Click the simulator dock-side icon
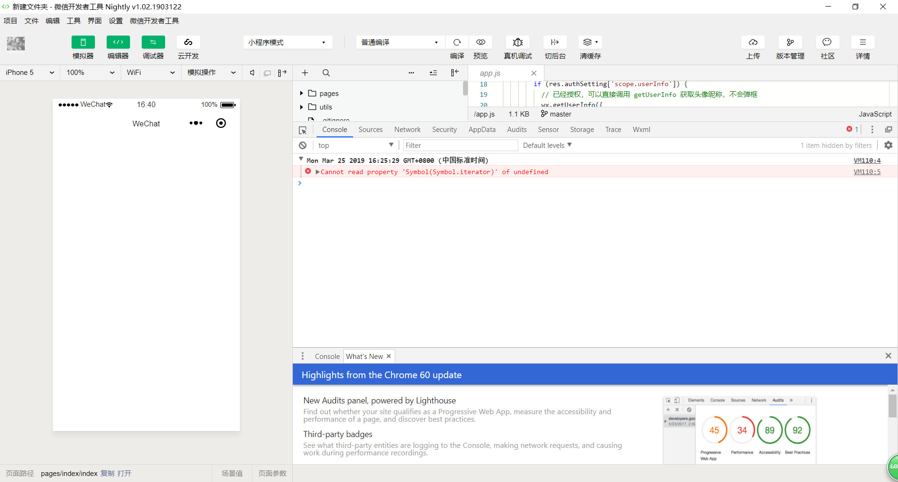Image resolution: width=898 pixels, height=482 pixels. (x=282, y=73)
